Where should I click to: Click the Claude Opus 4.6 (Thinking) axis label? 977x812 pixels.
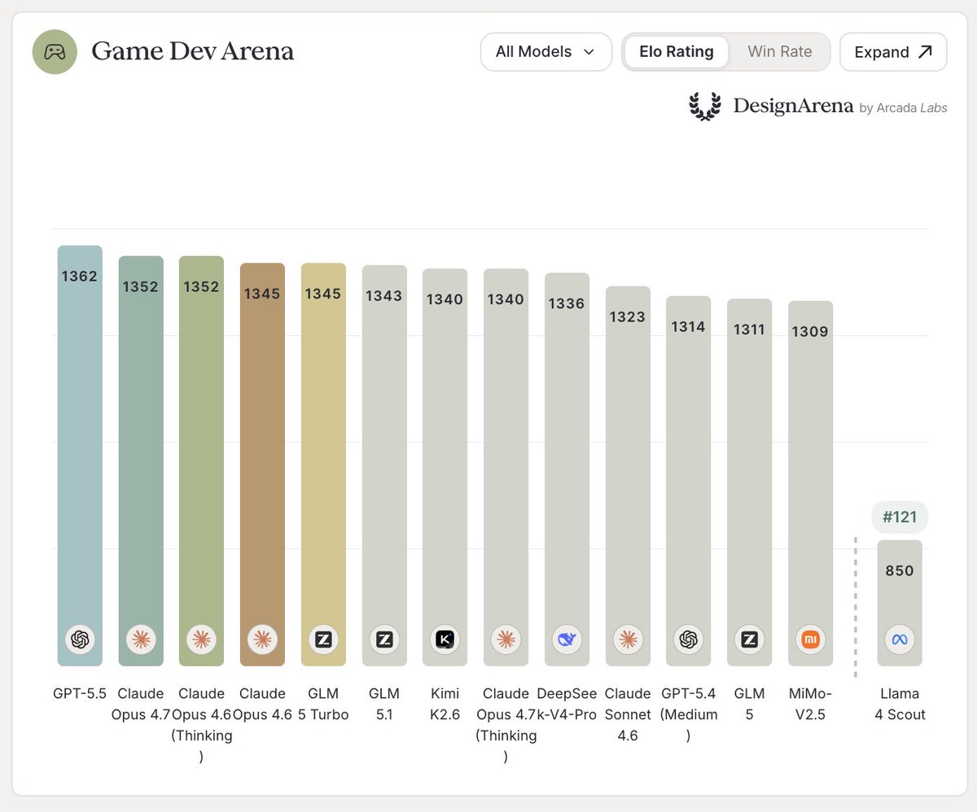click(x=201, y=726)
